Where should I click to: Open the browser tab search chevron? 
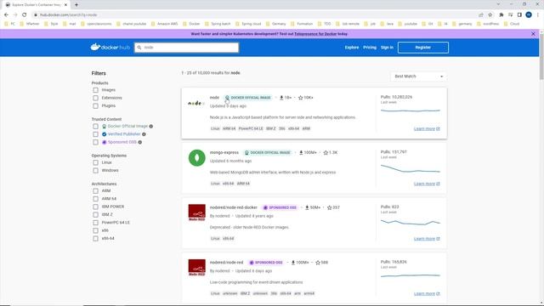(x=499, y=4)
